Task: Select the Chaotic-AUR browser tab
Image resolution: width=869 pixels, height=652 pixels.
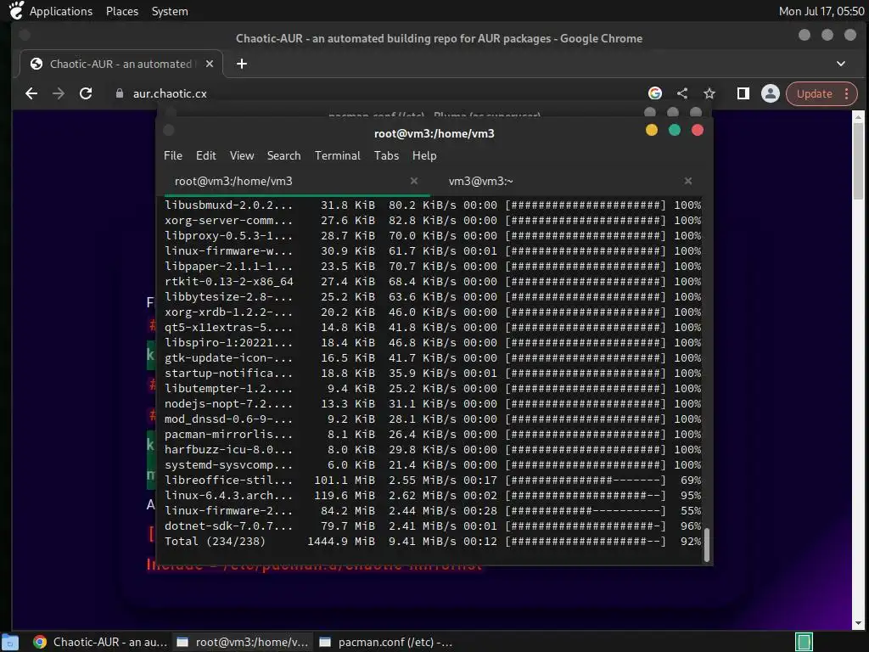Action: tap(121, 64)
